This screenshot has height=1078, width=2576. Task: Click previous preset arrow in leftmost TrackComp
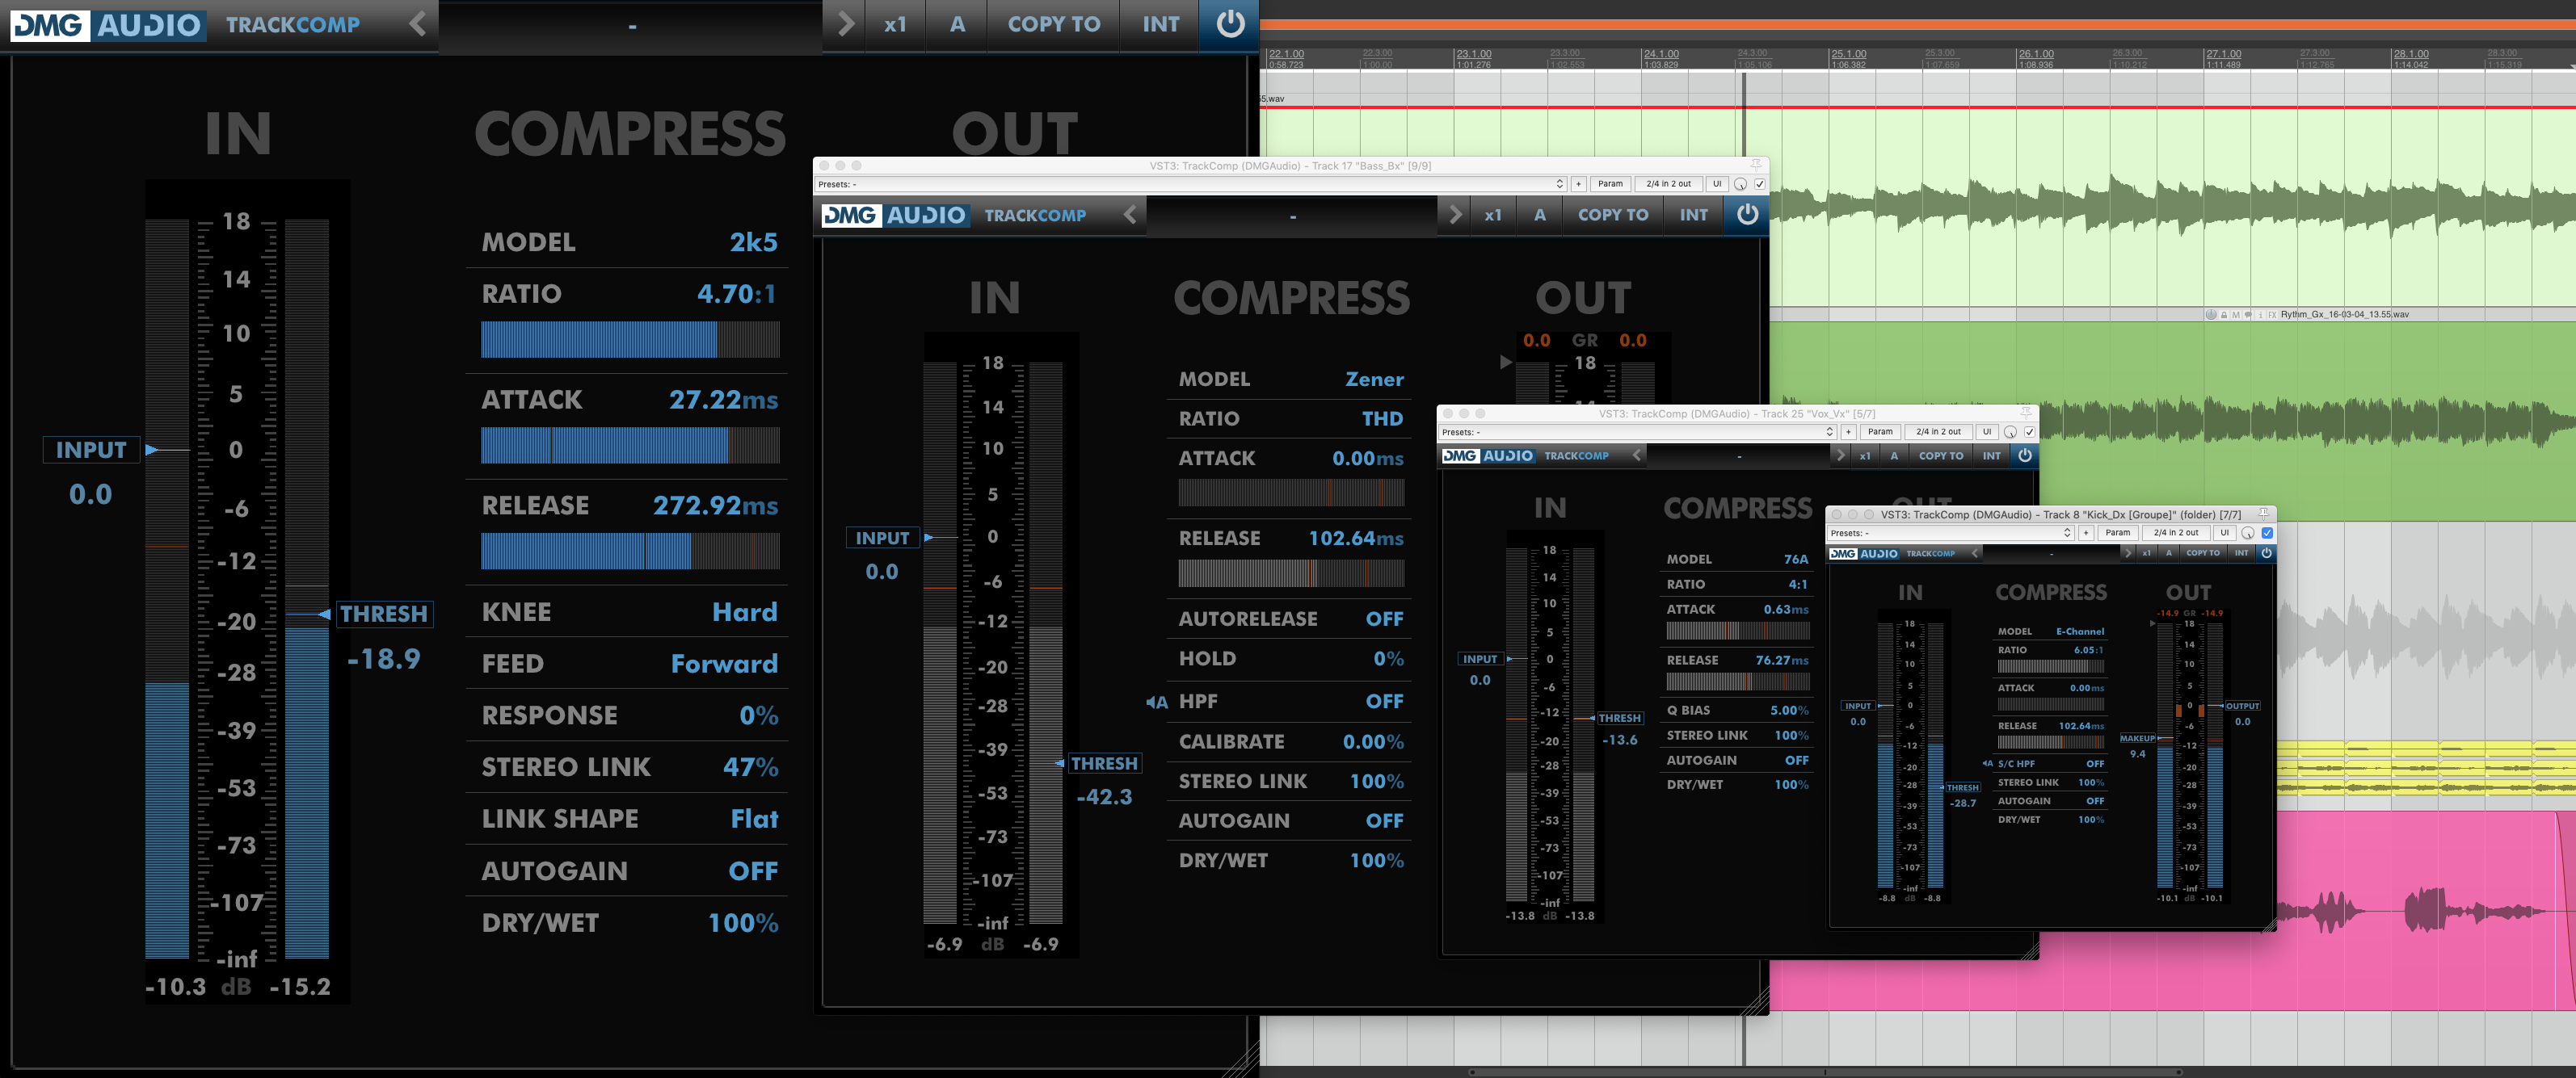tap(418, 24)
